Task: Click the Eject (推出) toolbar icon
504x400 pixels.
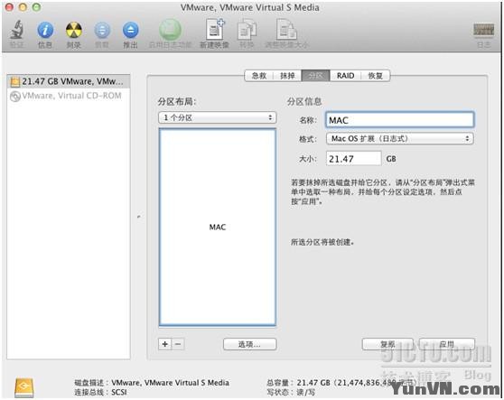Action: click(130, 30)
